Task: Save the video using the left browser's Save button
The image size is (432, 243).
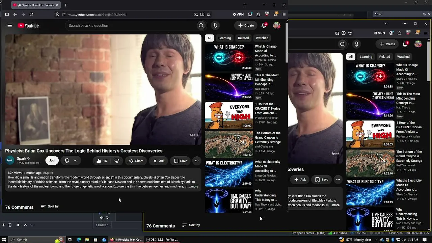Action: pos(180,161)
